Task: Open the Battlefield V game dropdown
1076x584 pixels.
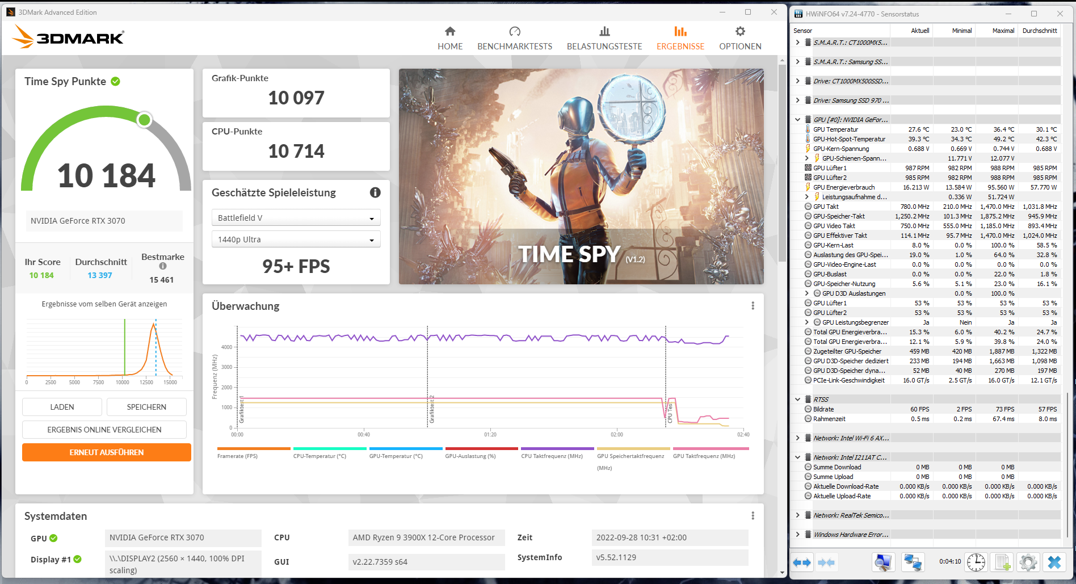Action: (296, 218)
